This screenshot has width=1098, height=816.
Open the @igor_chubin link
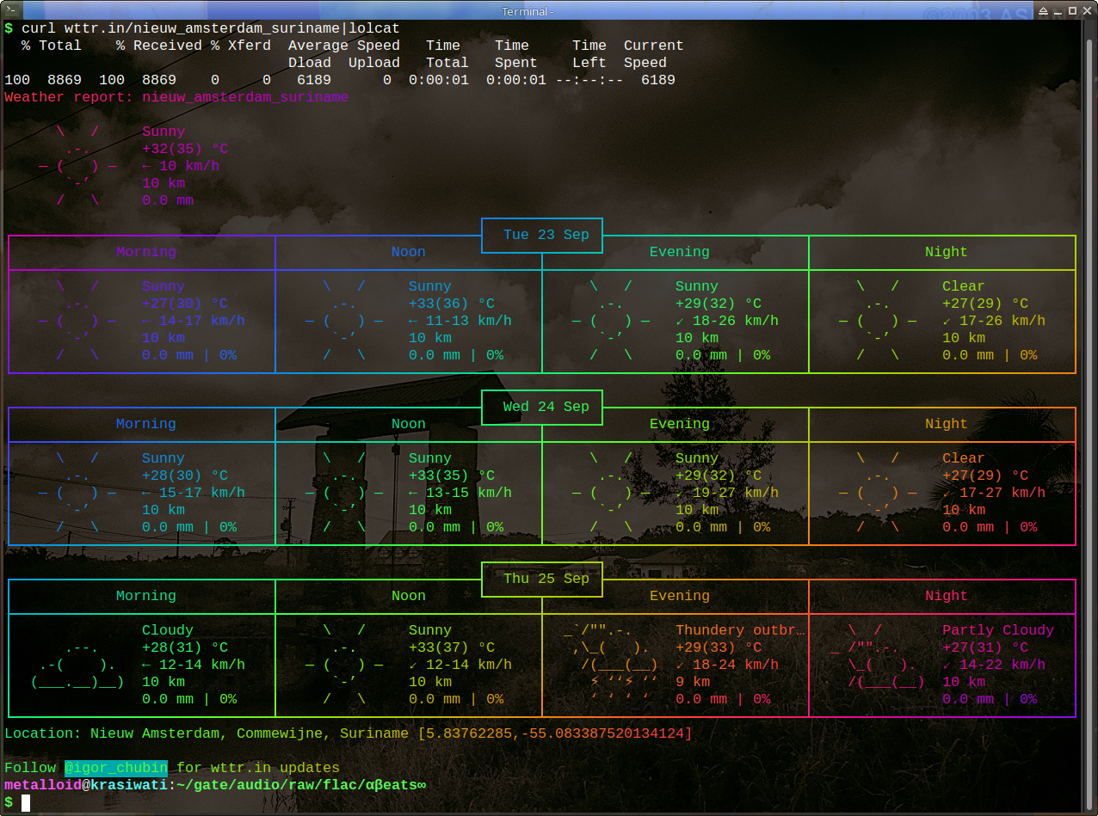pyautogui.click(x=116, y=768)
